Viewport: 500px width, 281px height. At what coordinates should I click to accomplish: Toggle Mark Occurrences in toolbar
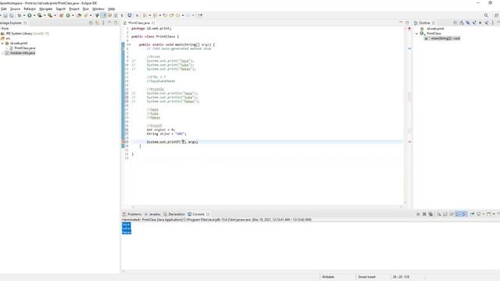pos(104,16)
